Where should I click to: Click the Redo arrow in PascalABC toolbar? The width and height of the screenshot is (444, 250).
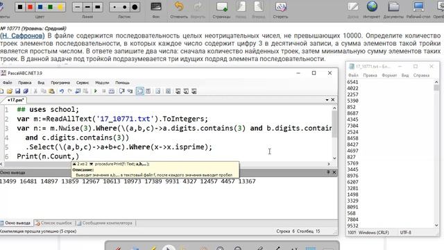(69, 91)
